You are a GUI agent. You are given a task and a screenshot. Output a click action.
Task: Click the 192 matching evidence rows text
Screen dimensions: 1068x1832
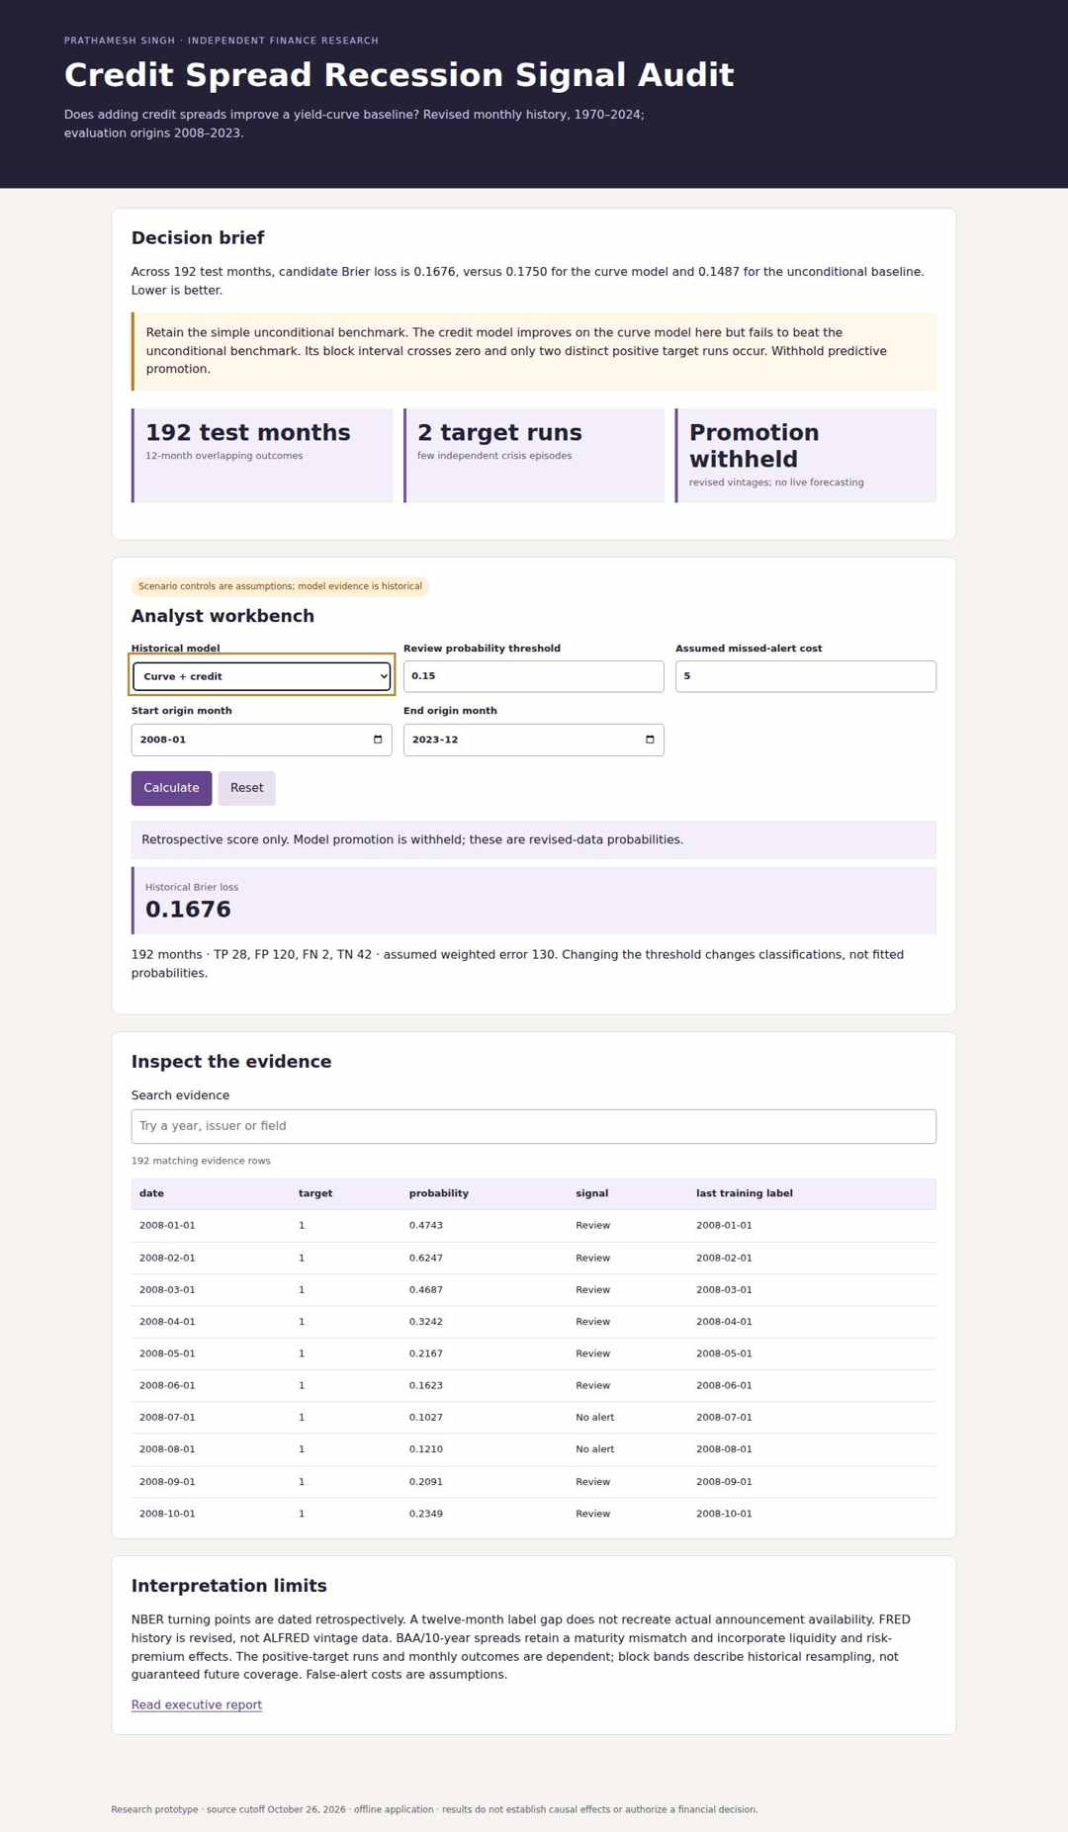(x=201, y=1161)
